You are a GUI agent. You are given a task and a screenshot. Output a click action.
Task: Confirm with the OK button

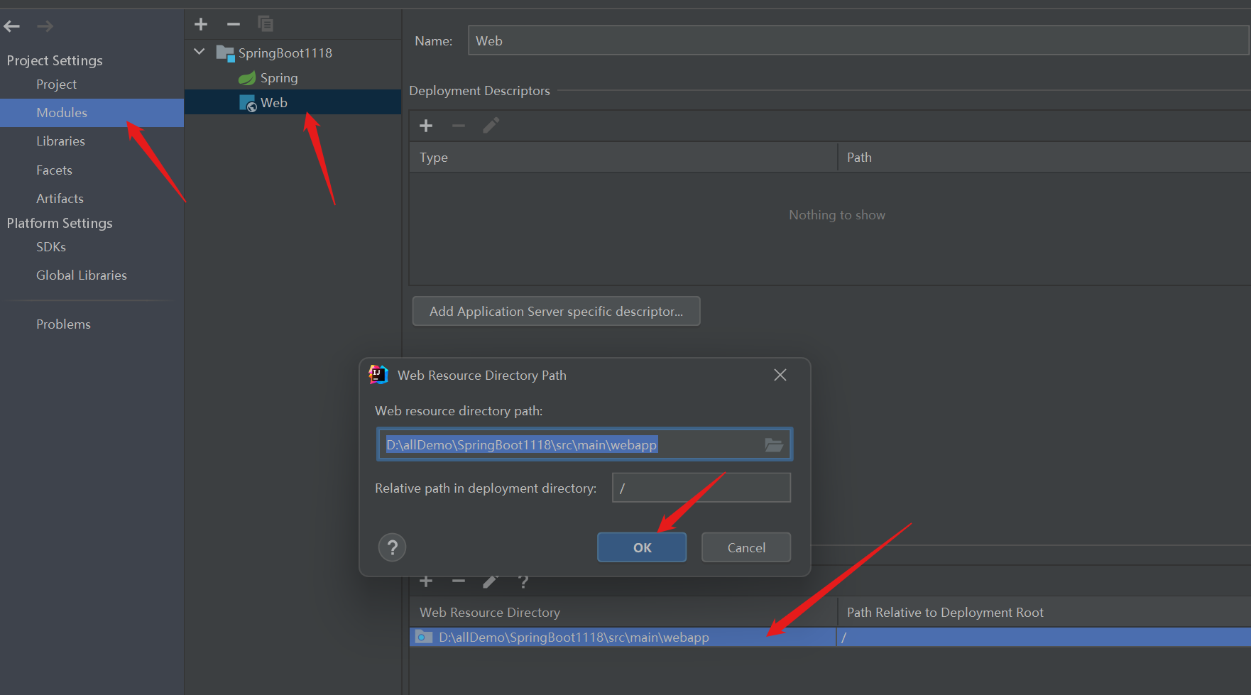642,547
